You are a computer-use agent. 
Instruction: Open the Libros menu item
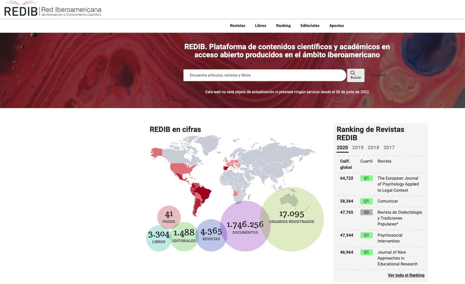coord(260,26)
